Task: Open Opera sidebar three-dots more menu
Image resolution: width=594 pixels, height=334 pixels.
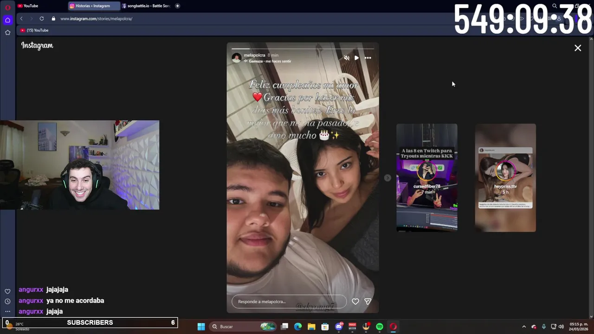Action: tap(7, 312)
